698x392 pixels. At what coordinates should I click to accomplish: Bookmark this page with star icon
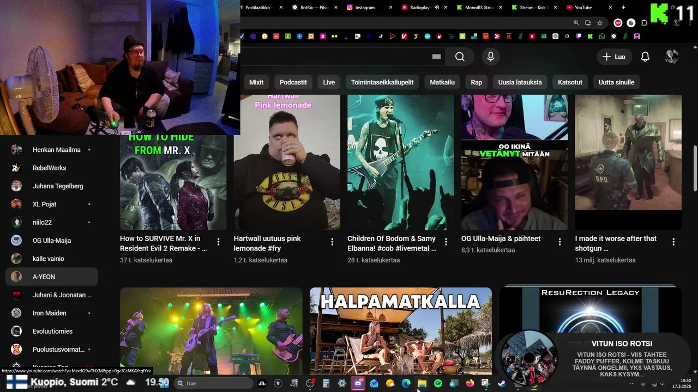[600, 23]
